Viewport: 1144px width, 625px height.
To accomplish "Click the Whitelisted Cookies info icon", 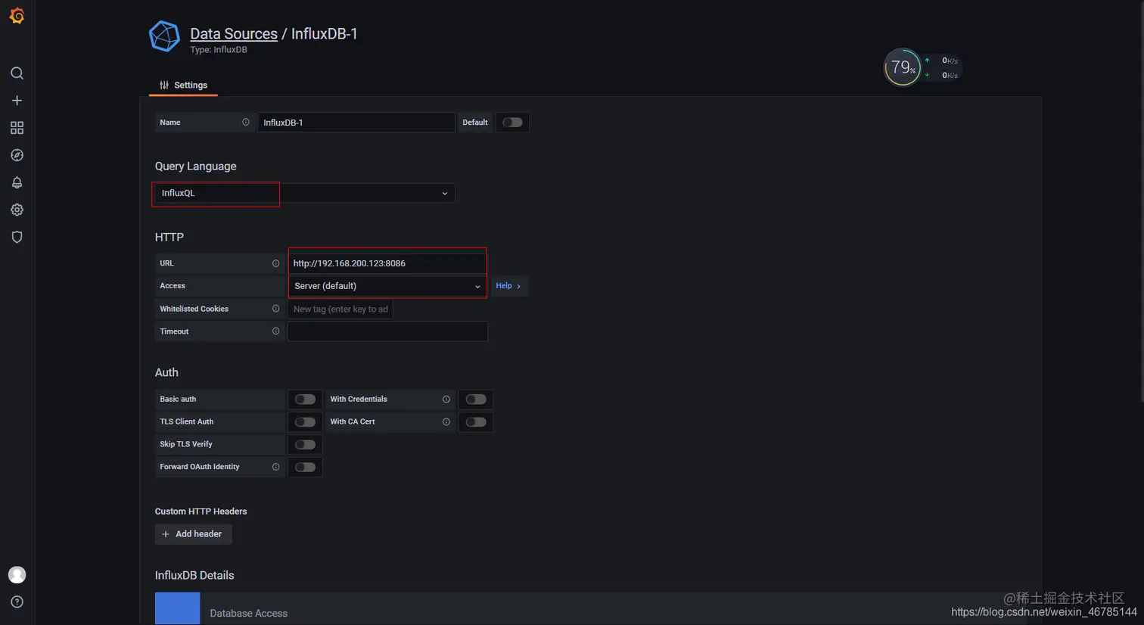I will point(275,309).
